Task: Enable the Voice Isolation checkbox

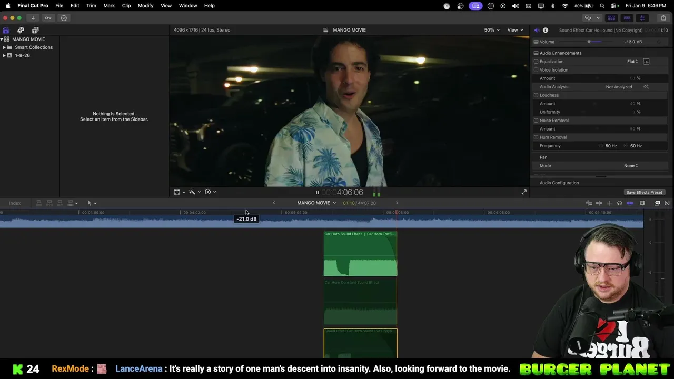Action: [x=536, y=70]
